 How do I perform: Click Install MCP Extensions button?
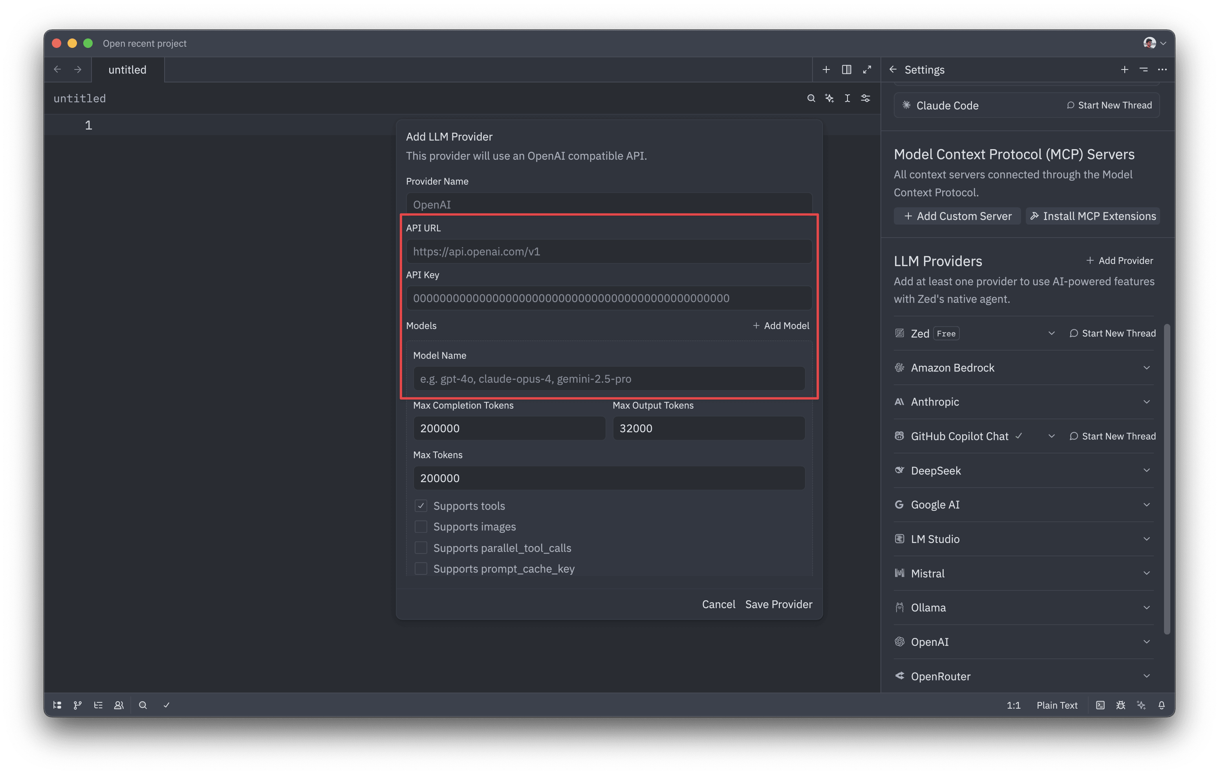[x=1093, y=216]
